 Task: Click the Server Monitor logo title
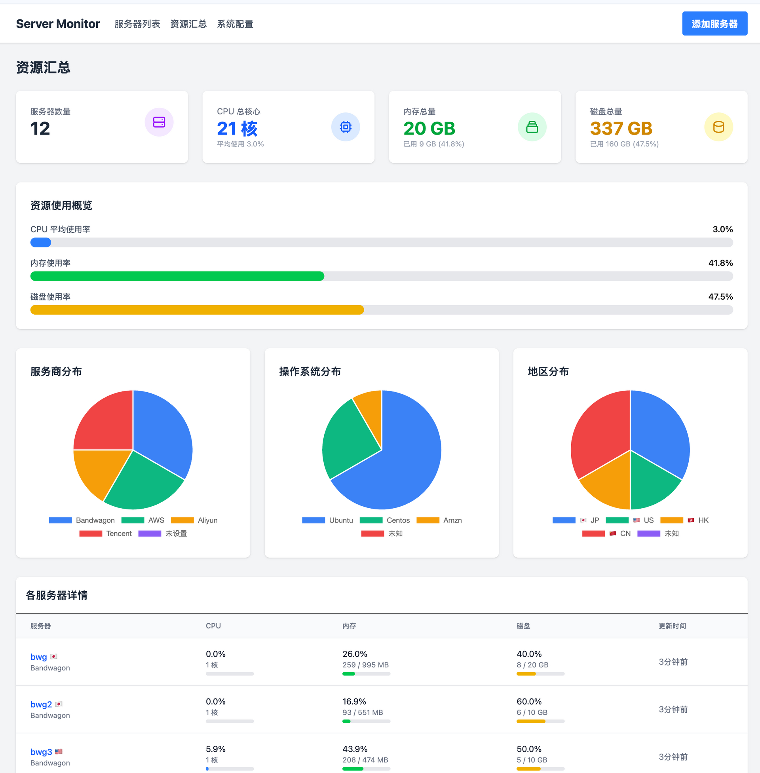(x=58, y=24)
